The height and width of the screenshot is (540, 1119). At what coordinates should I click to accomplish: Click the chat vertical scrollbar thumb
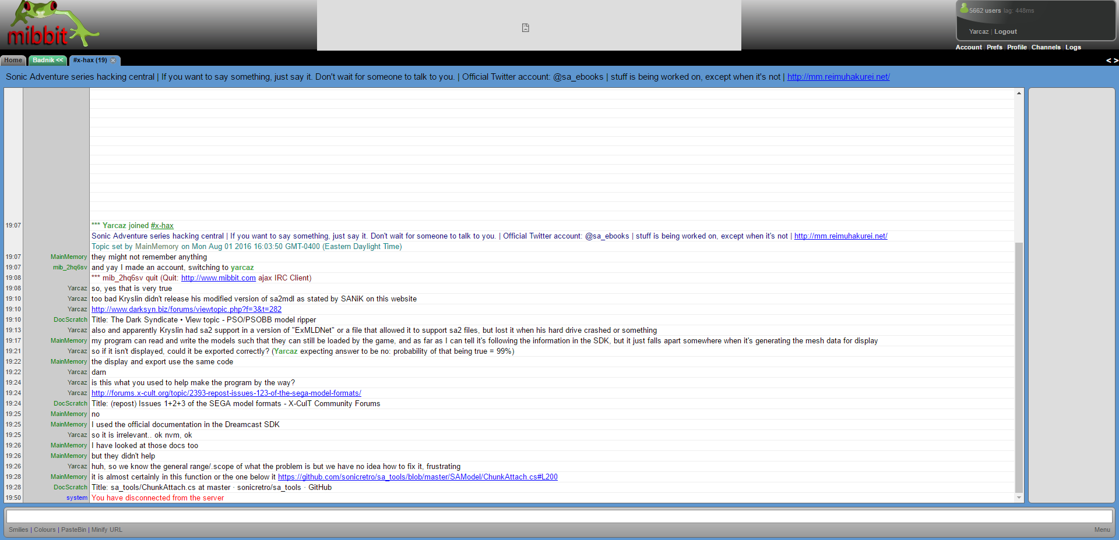pos(1019,368)
